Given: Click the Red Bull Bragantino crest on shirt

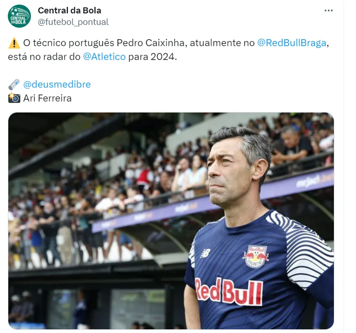Looking at the screenshot, I should [x=256, y=256].
